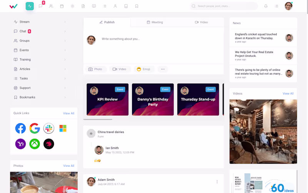Open Yahoo quick link
Viewport: 308px width, 193px height.
(x=20, y=144)
